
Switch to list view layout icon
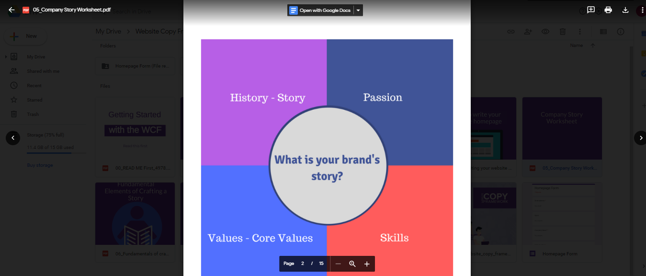(602, 31)
